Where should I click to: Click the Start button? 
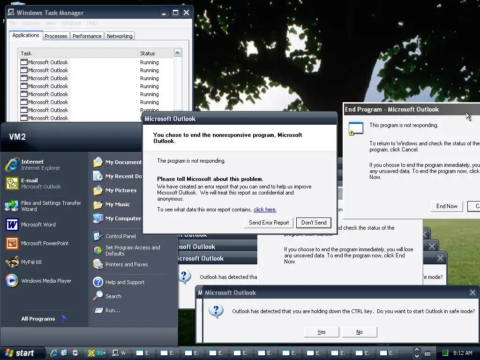(22, 353)
